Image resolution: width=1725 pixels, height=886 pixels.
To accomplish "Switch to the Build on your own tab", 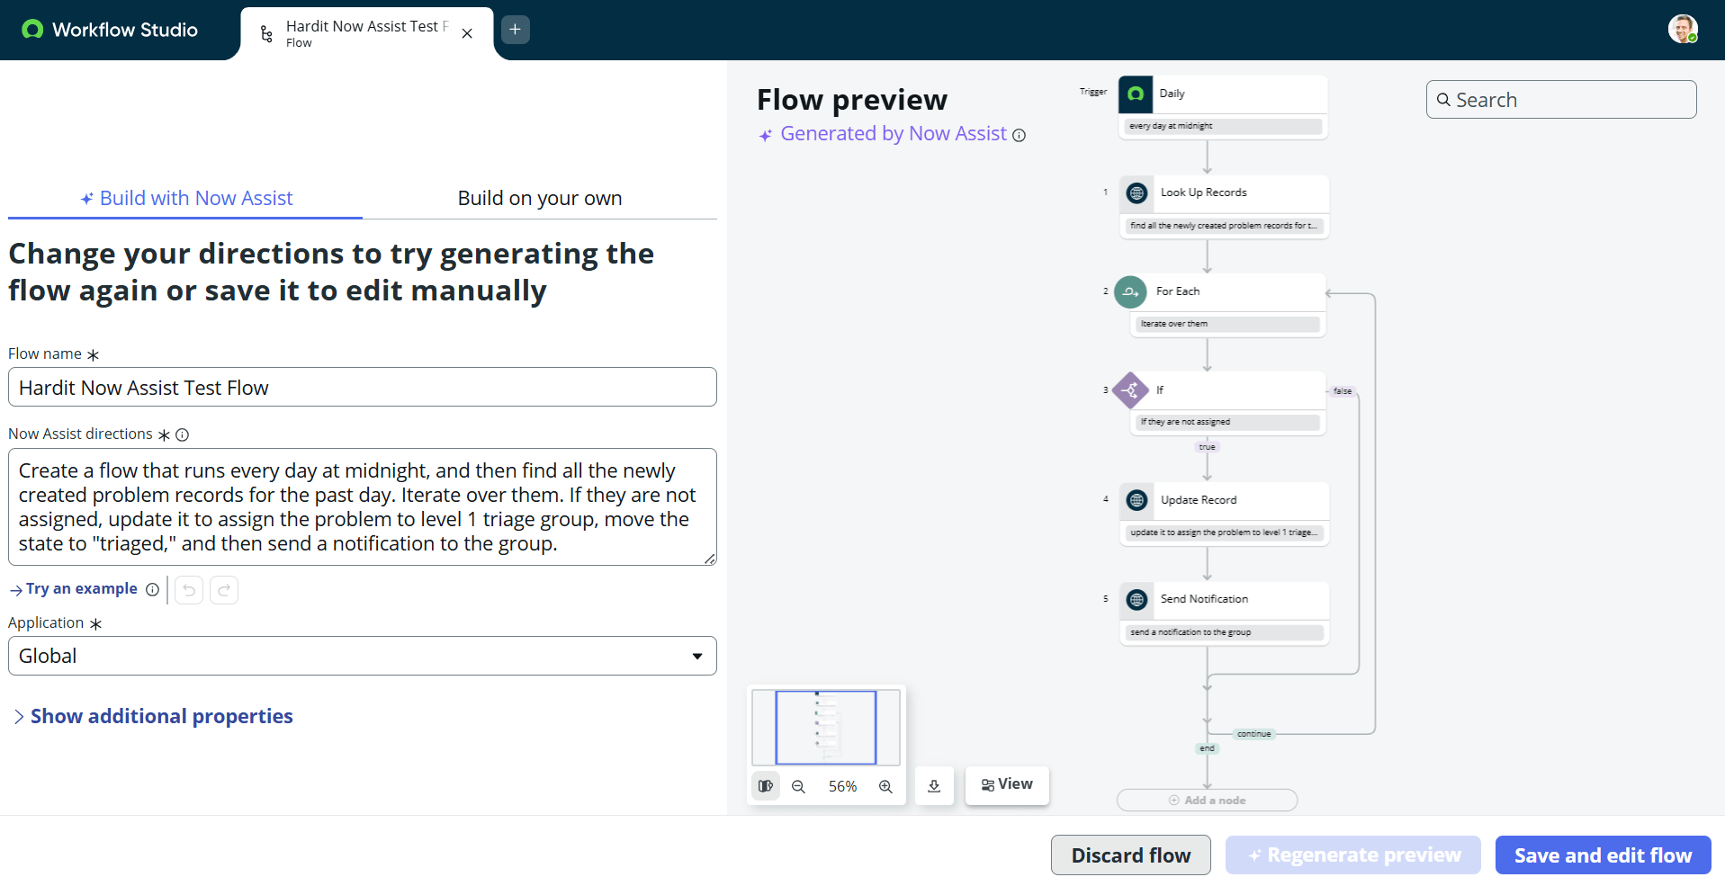I will pos(539,198).
